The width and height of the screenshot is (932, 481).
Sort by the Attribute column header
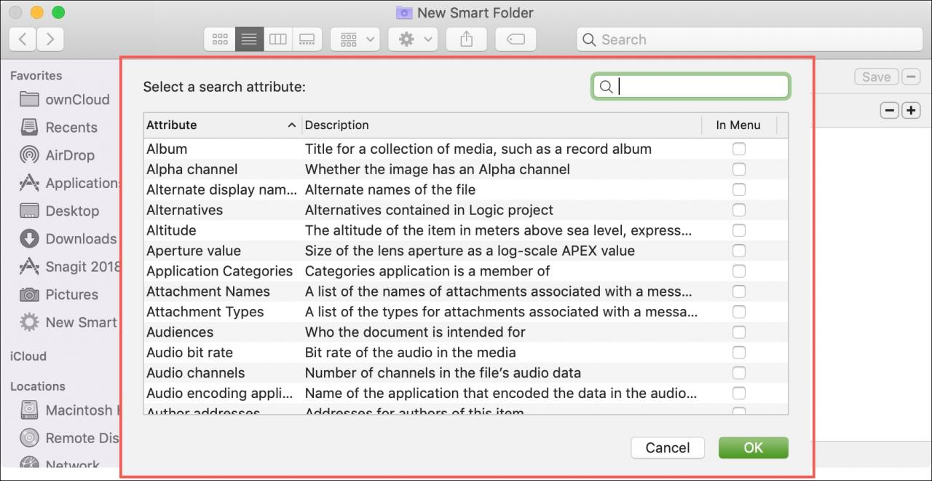(x=222, y=125)
